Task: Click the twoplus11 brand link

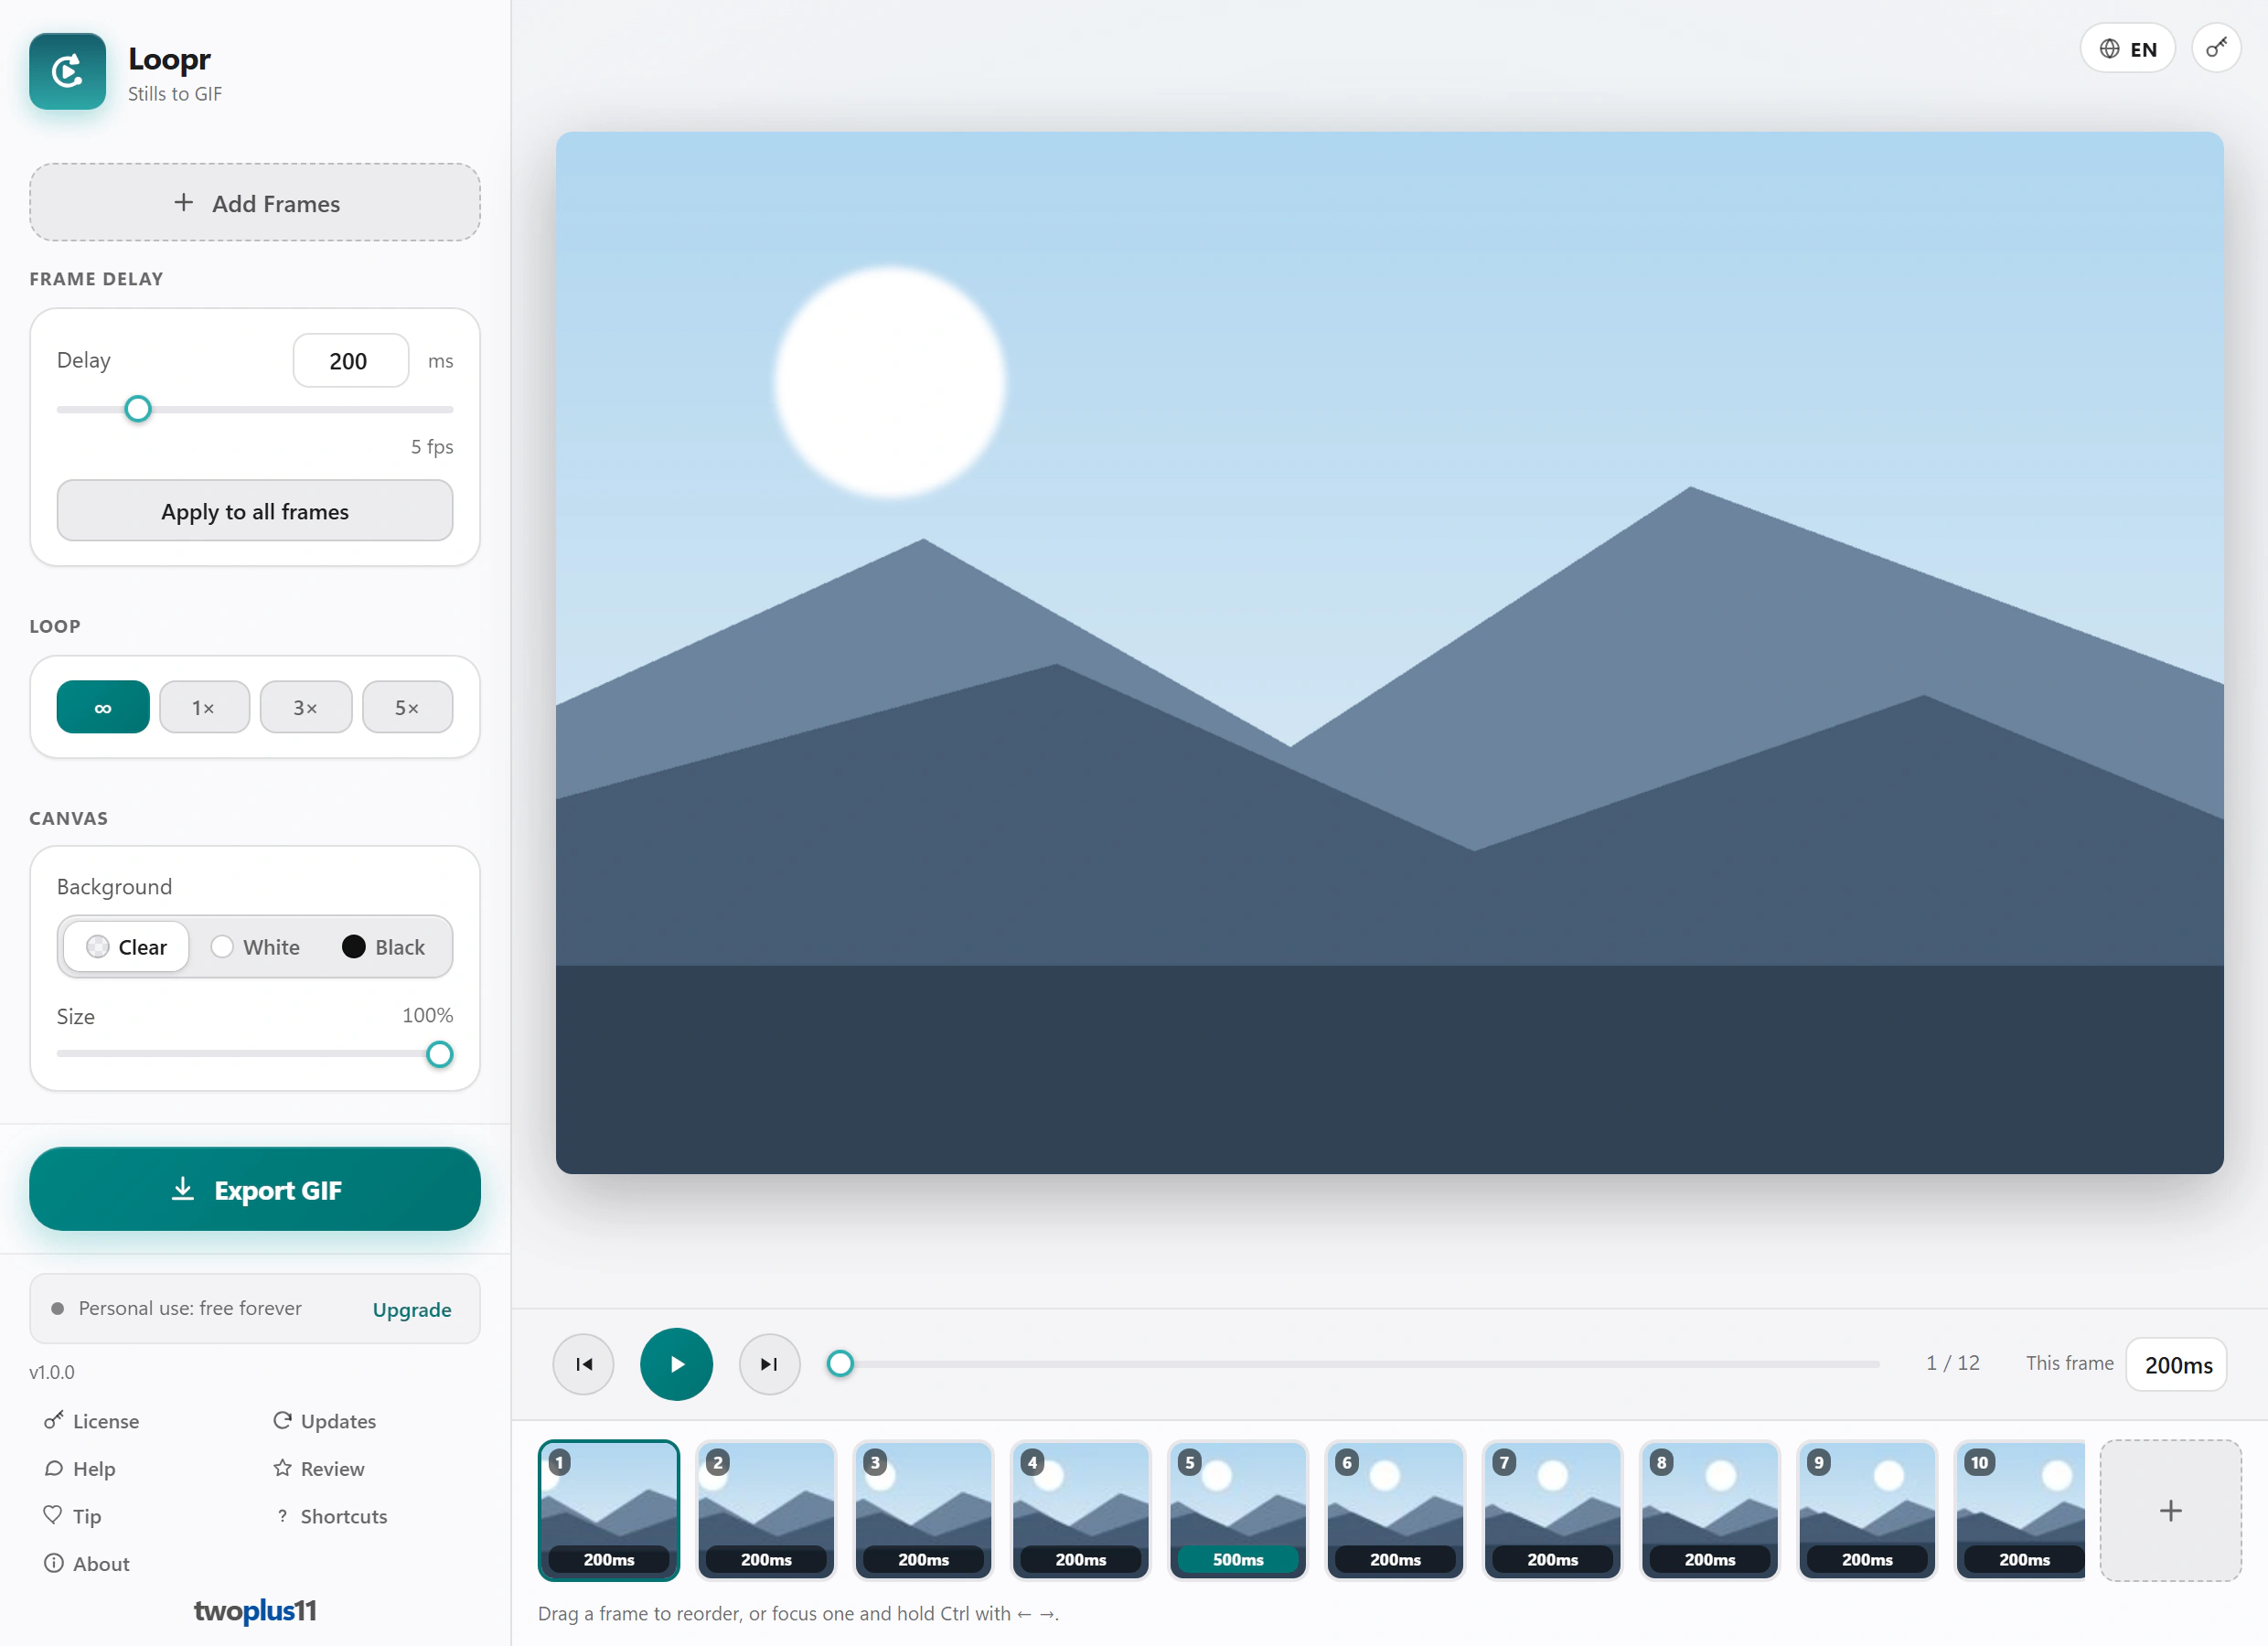Action: pyautogui.click(x=255, y=1610)
